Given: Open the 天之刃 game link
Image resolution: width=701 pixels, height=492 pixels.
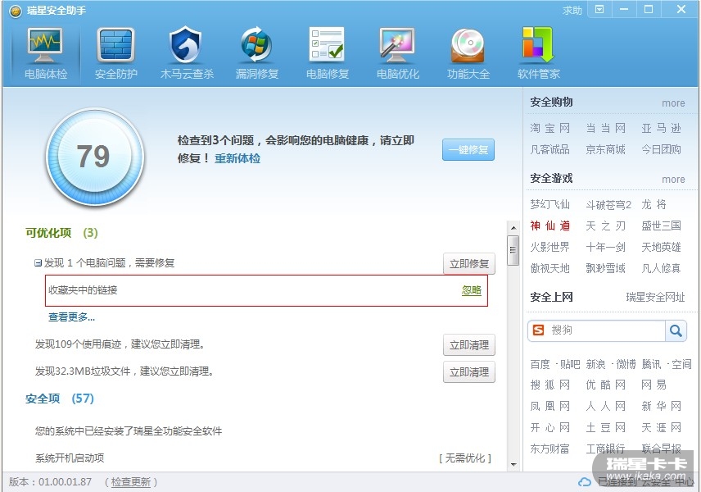Looking at the screenshot, I should [x=605, y=225].
